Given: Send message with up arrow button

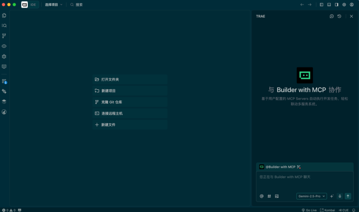Looking at the screenshot, I should [x=348, y=196].
